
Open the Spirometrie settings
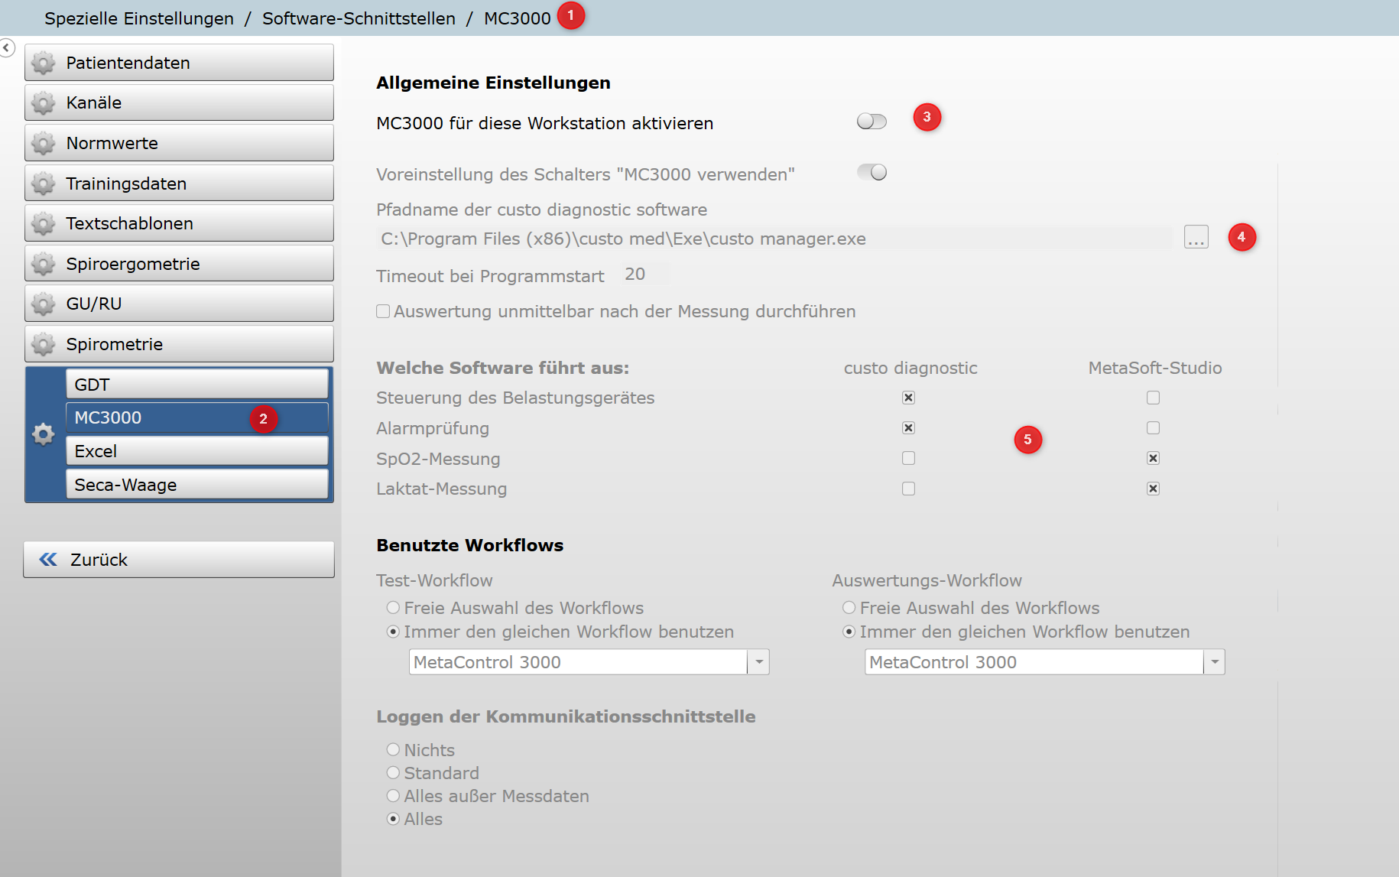179,344
